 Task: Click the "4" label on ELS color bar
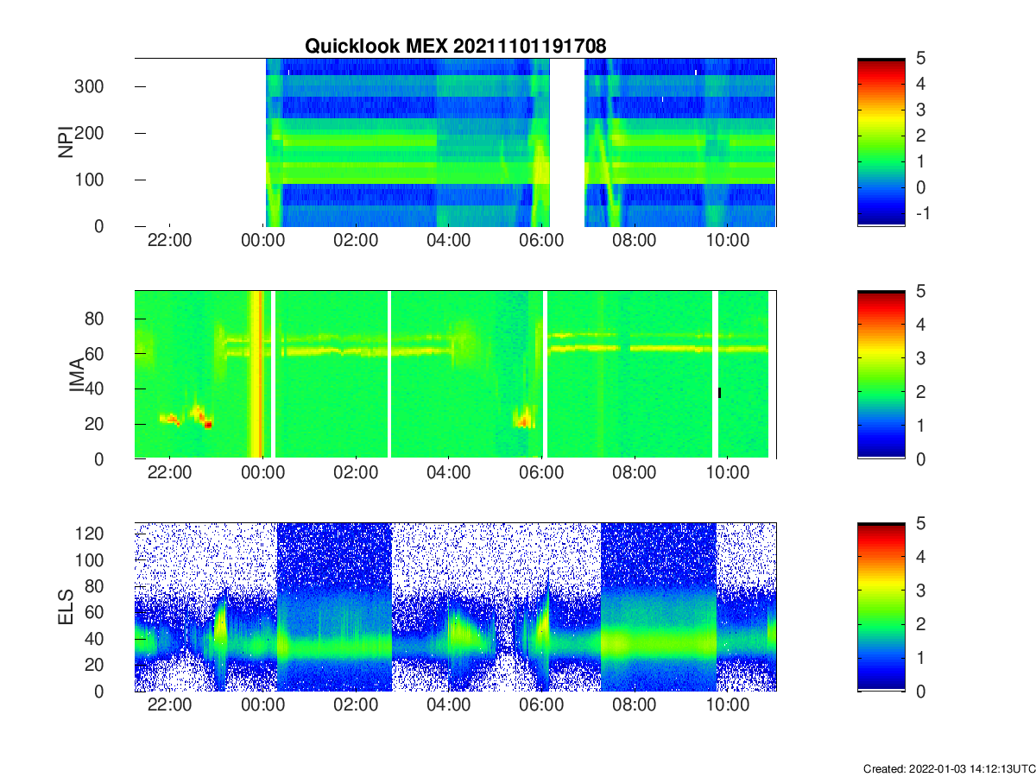tap(921, 557)
